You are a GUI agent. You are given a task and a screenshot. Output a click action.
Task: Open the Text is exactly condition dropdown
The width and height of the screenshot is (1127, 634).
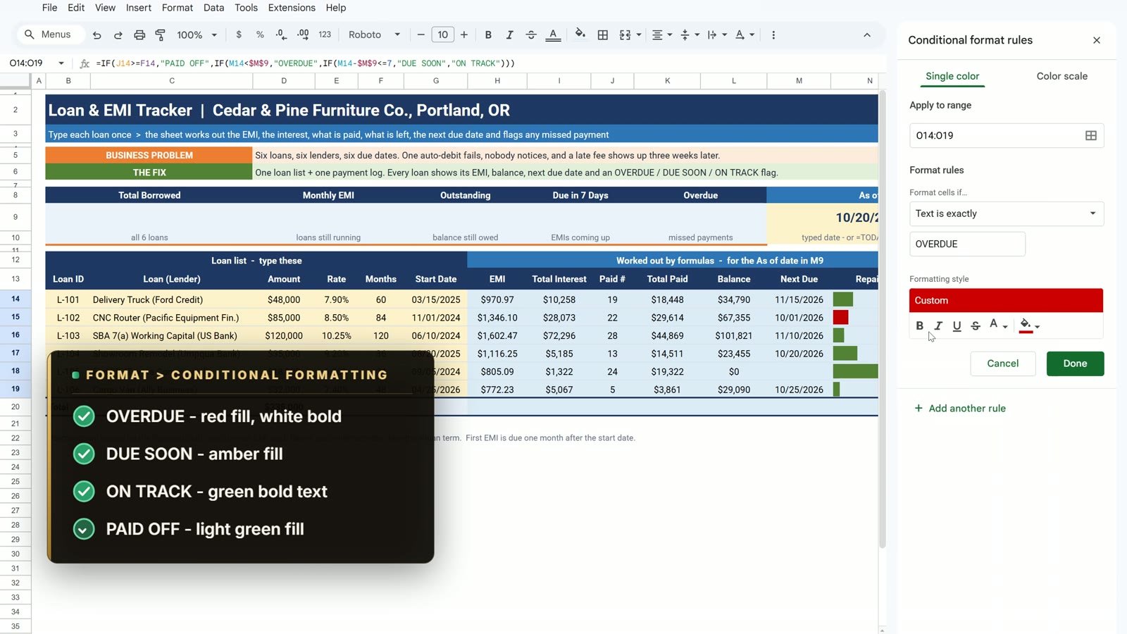1007,213
